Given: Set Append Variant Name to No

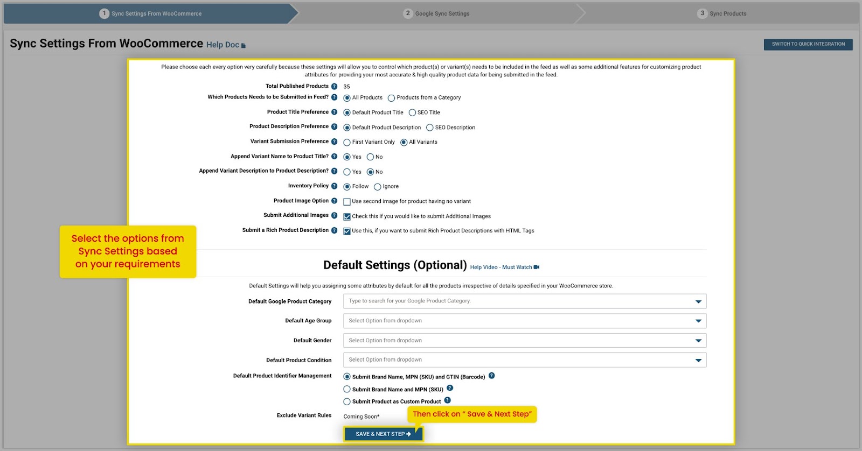Looking at the screenshot, I should [370, 157].
